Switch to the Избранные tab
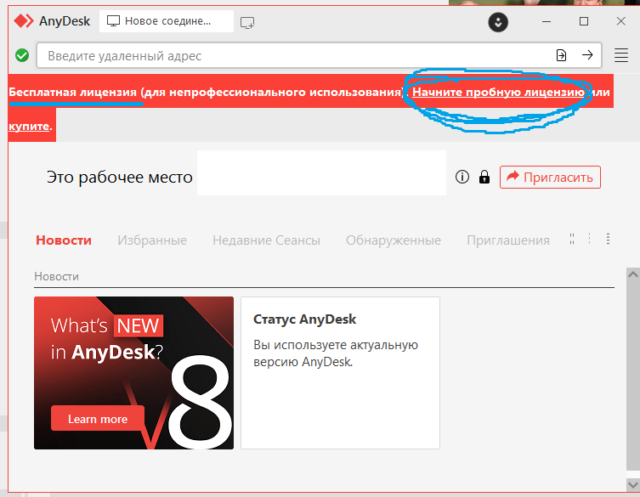Screen dimensions: 640x497 click(152, 240)
